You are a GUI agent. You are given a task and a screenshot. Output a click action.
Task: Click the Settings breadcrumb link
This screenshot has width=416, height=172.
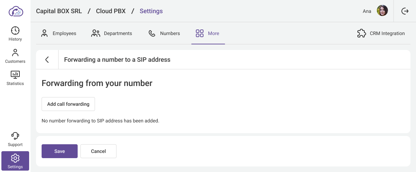[x=151, y=11]
